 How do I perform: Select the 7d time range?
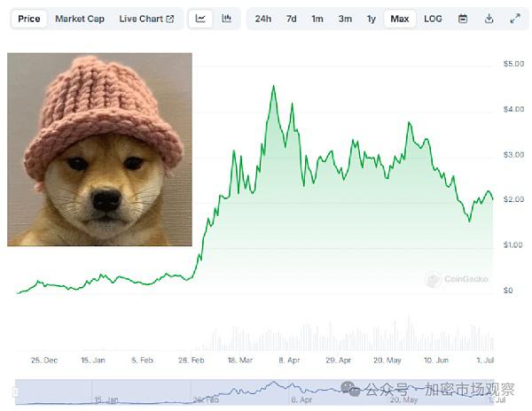tap(292, 19)
